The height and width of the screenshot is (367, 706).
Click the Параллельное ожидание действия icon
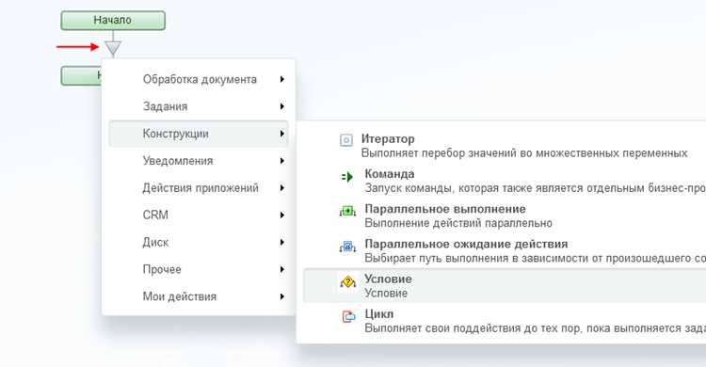(x=347, y=247)
